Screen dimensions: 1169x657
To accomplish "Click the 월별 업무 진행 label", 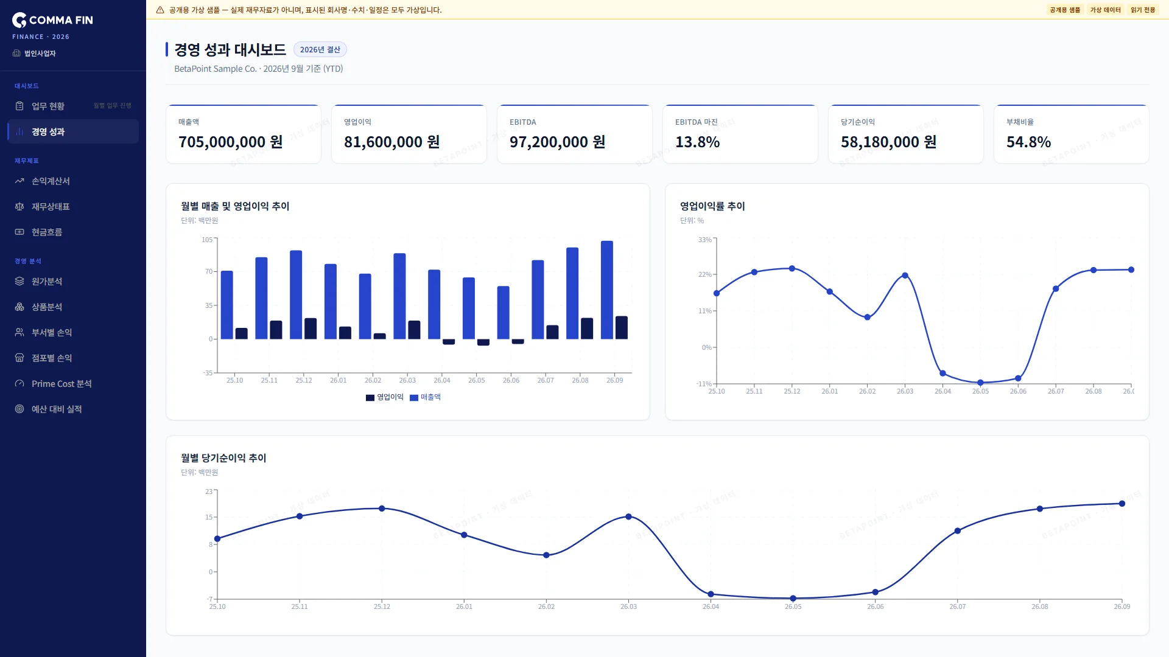I will click(113, 106).
